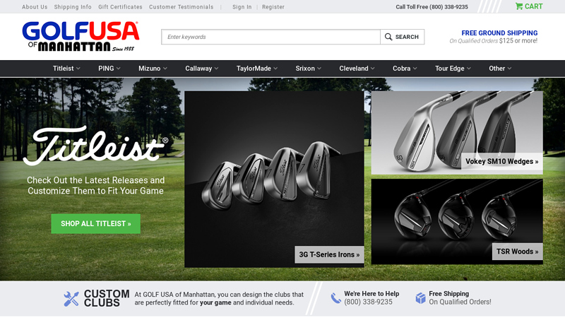Expand the PING menu chevron

point(118,69)
